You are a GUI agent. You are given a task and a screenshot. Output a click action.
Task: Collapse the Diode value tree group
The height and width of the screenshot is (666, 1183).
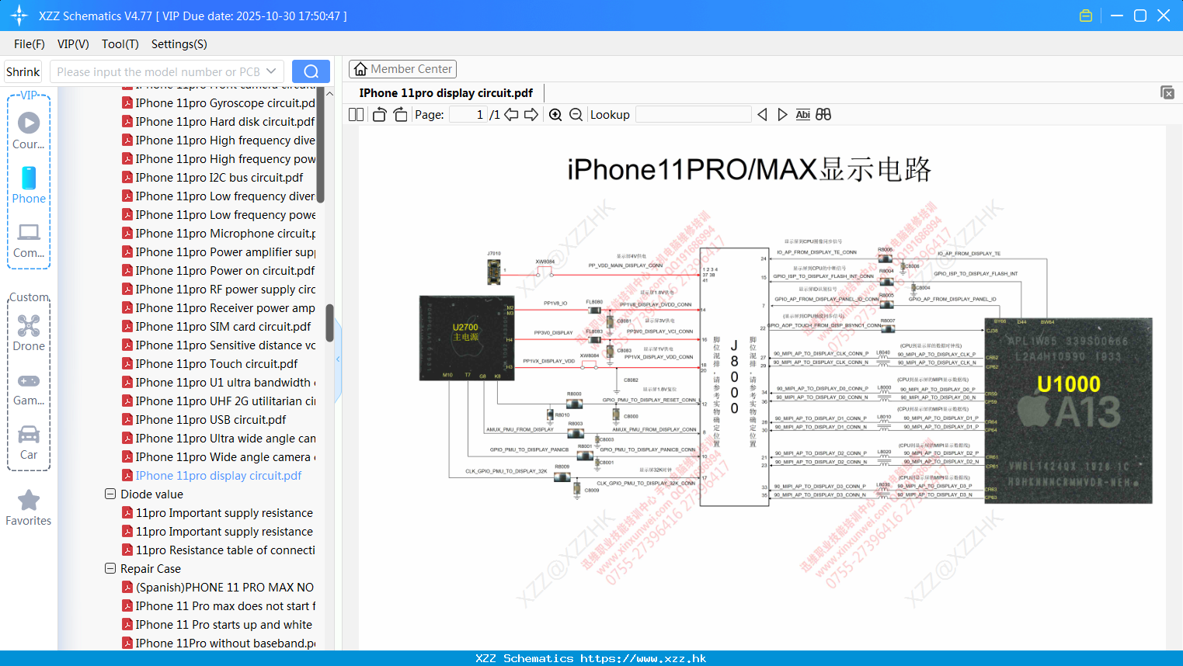point(110,494)
